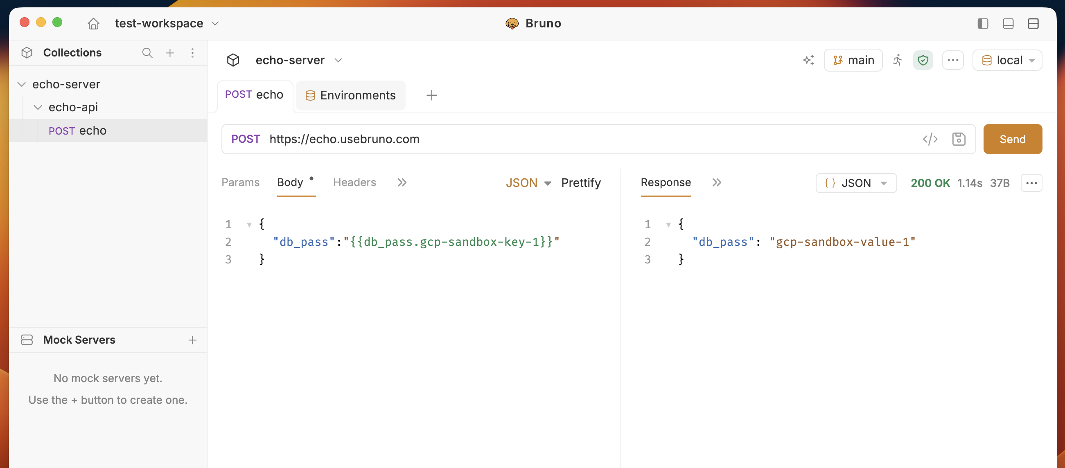Open the Body tab

[x=290, y=182]
